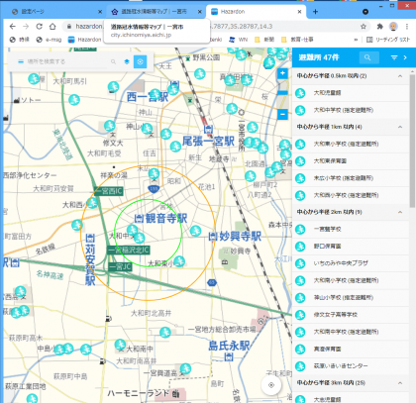Image resolution: width=416 pixels, height=403 pixels.
Task: Open the 新聞 bookmark folder
Action: coord(264,40)
